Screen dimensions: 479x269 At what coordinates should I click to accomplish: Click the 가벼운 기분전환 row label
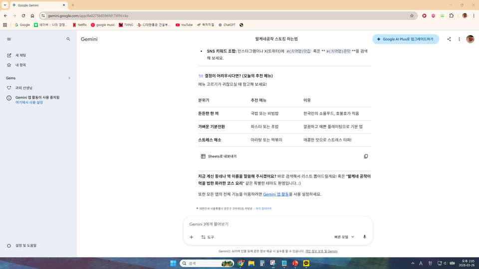click(x=212, y=127)
